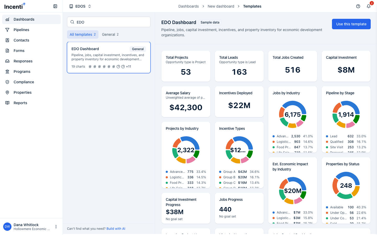Click Use this template button

coord(351,24)
